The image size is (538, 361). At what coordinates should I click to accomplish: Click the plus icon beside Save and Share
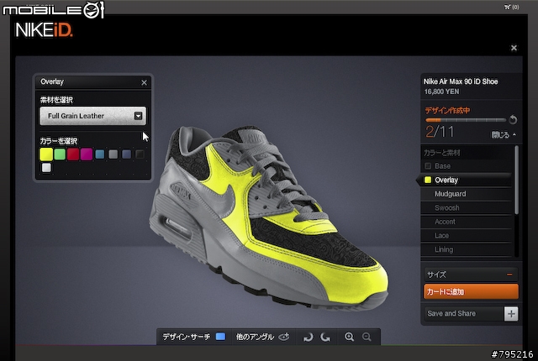(x=511, y=314)
